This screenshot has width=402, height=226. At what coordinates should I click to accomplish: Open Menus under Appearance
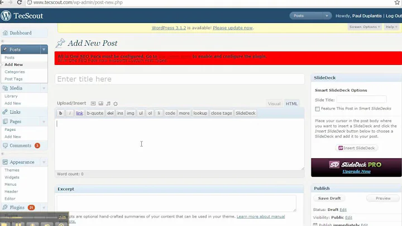coord(10,185)
